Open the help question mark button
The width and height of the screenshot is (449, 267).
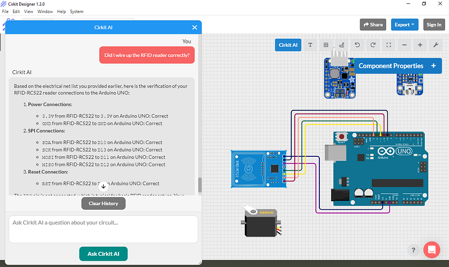pos(413,250)
